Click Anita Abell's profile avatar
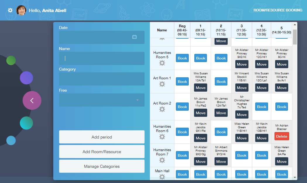The height and width of the screenshot is (183, 307). click(x=21, y=10)
